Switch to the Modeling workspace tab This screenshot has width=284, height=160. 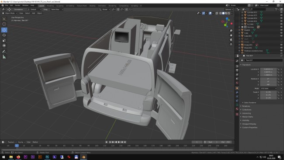50,6
